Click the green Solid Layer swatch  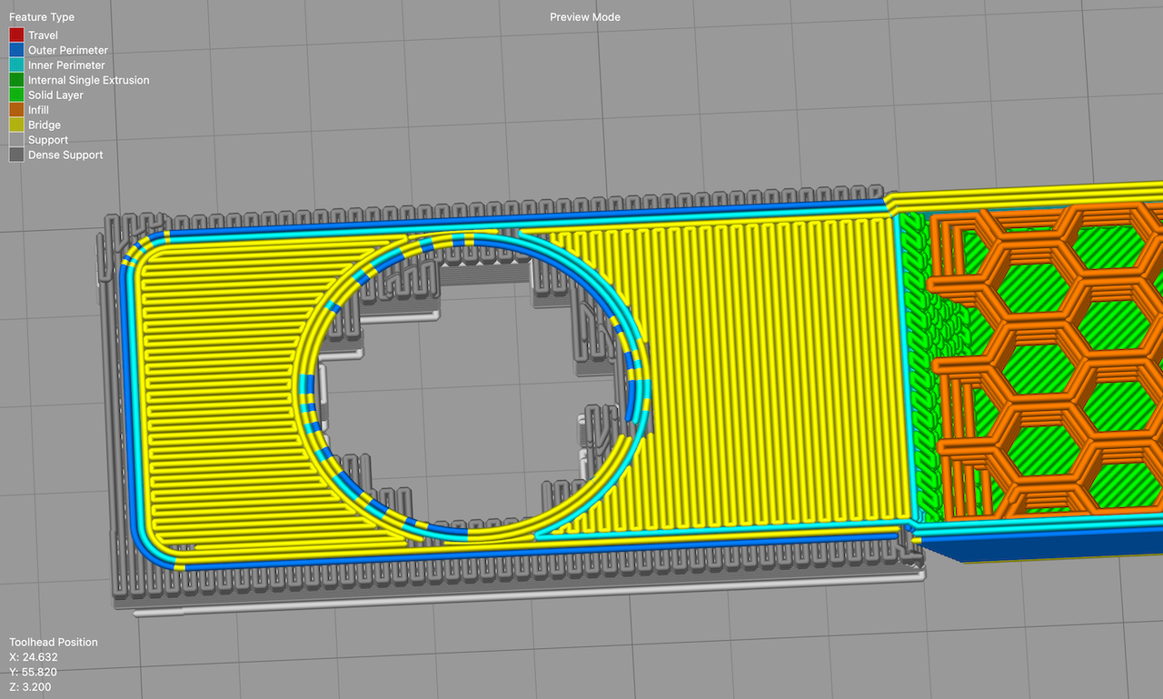(x=16, y=95)
